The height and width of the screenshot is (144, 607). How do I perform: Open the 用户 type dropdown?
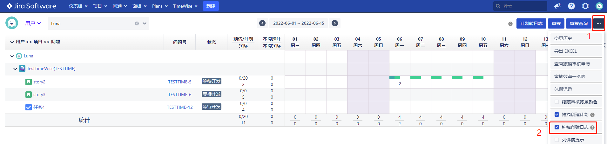click(x=33, y=23)
